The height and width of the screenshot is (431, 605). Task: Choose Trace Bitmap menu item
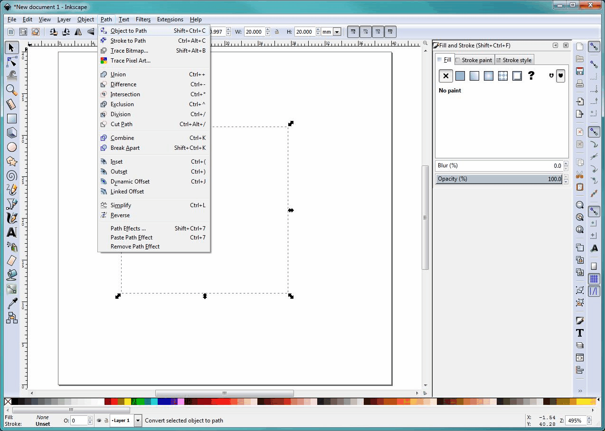[x=154, y=51]
